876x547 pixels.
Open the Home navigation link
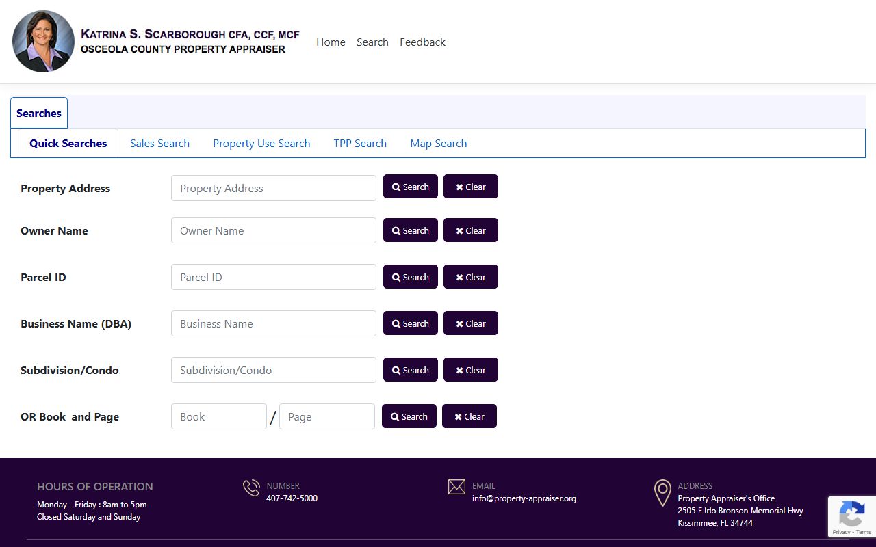pos(331,42)
